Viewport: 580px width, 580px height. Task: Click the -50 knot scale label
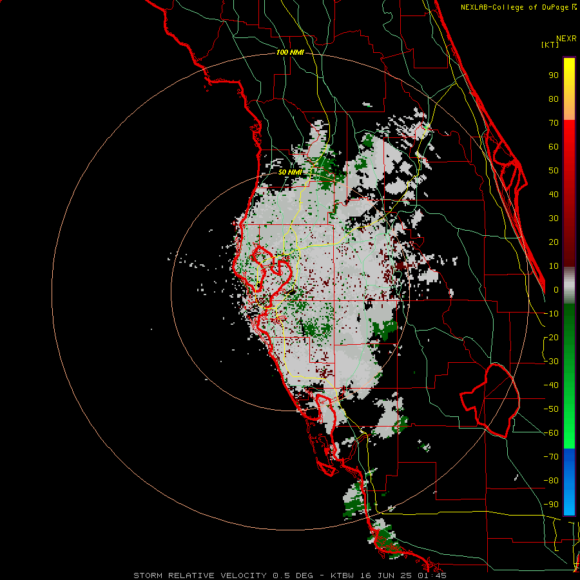[551, 409]
